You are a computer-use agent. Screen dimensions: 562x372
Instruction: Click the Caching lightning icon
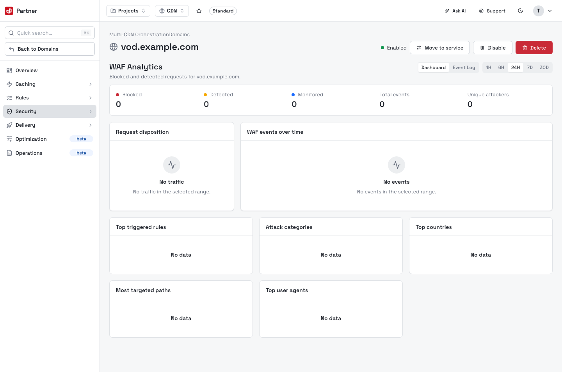pos(9,84)
